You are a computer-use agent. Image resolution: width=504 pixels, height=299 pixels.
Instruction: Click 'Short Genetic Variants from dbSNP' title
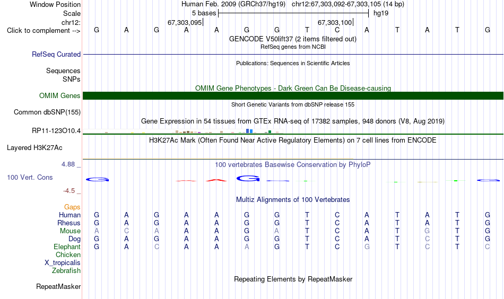tap(292, 104)
